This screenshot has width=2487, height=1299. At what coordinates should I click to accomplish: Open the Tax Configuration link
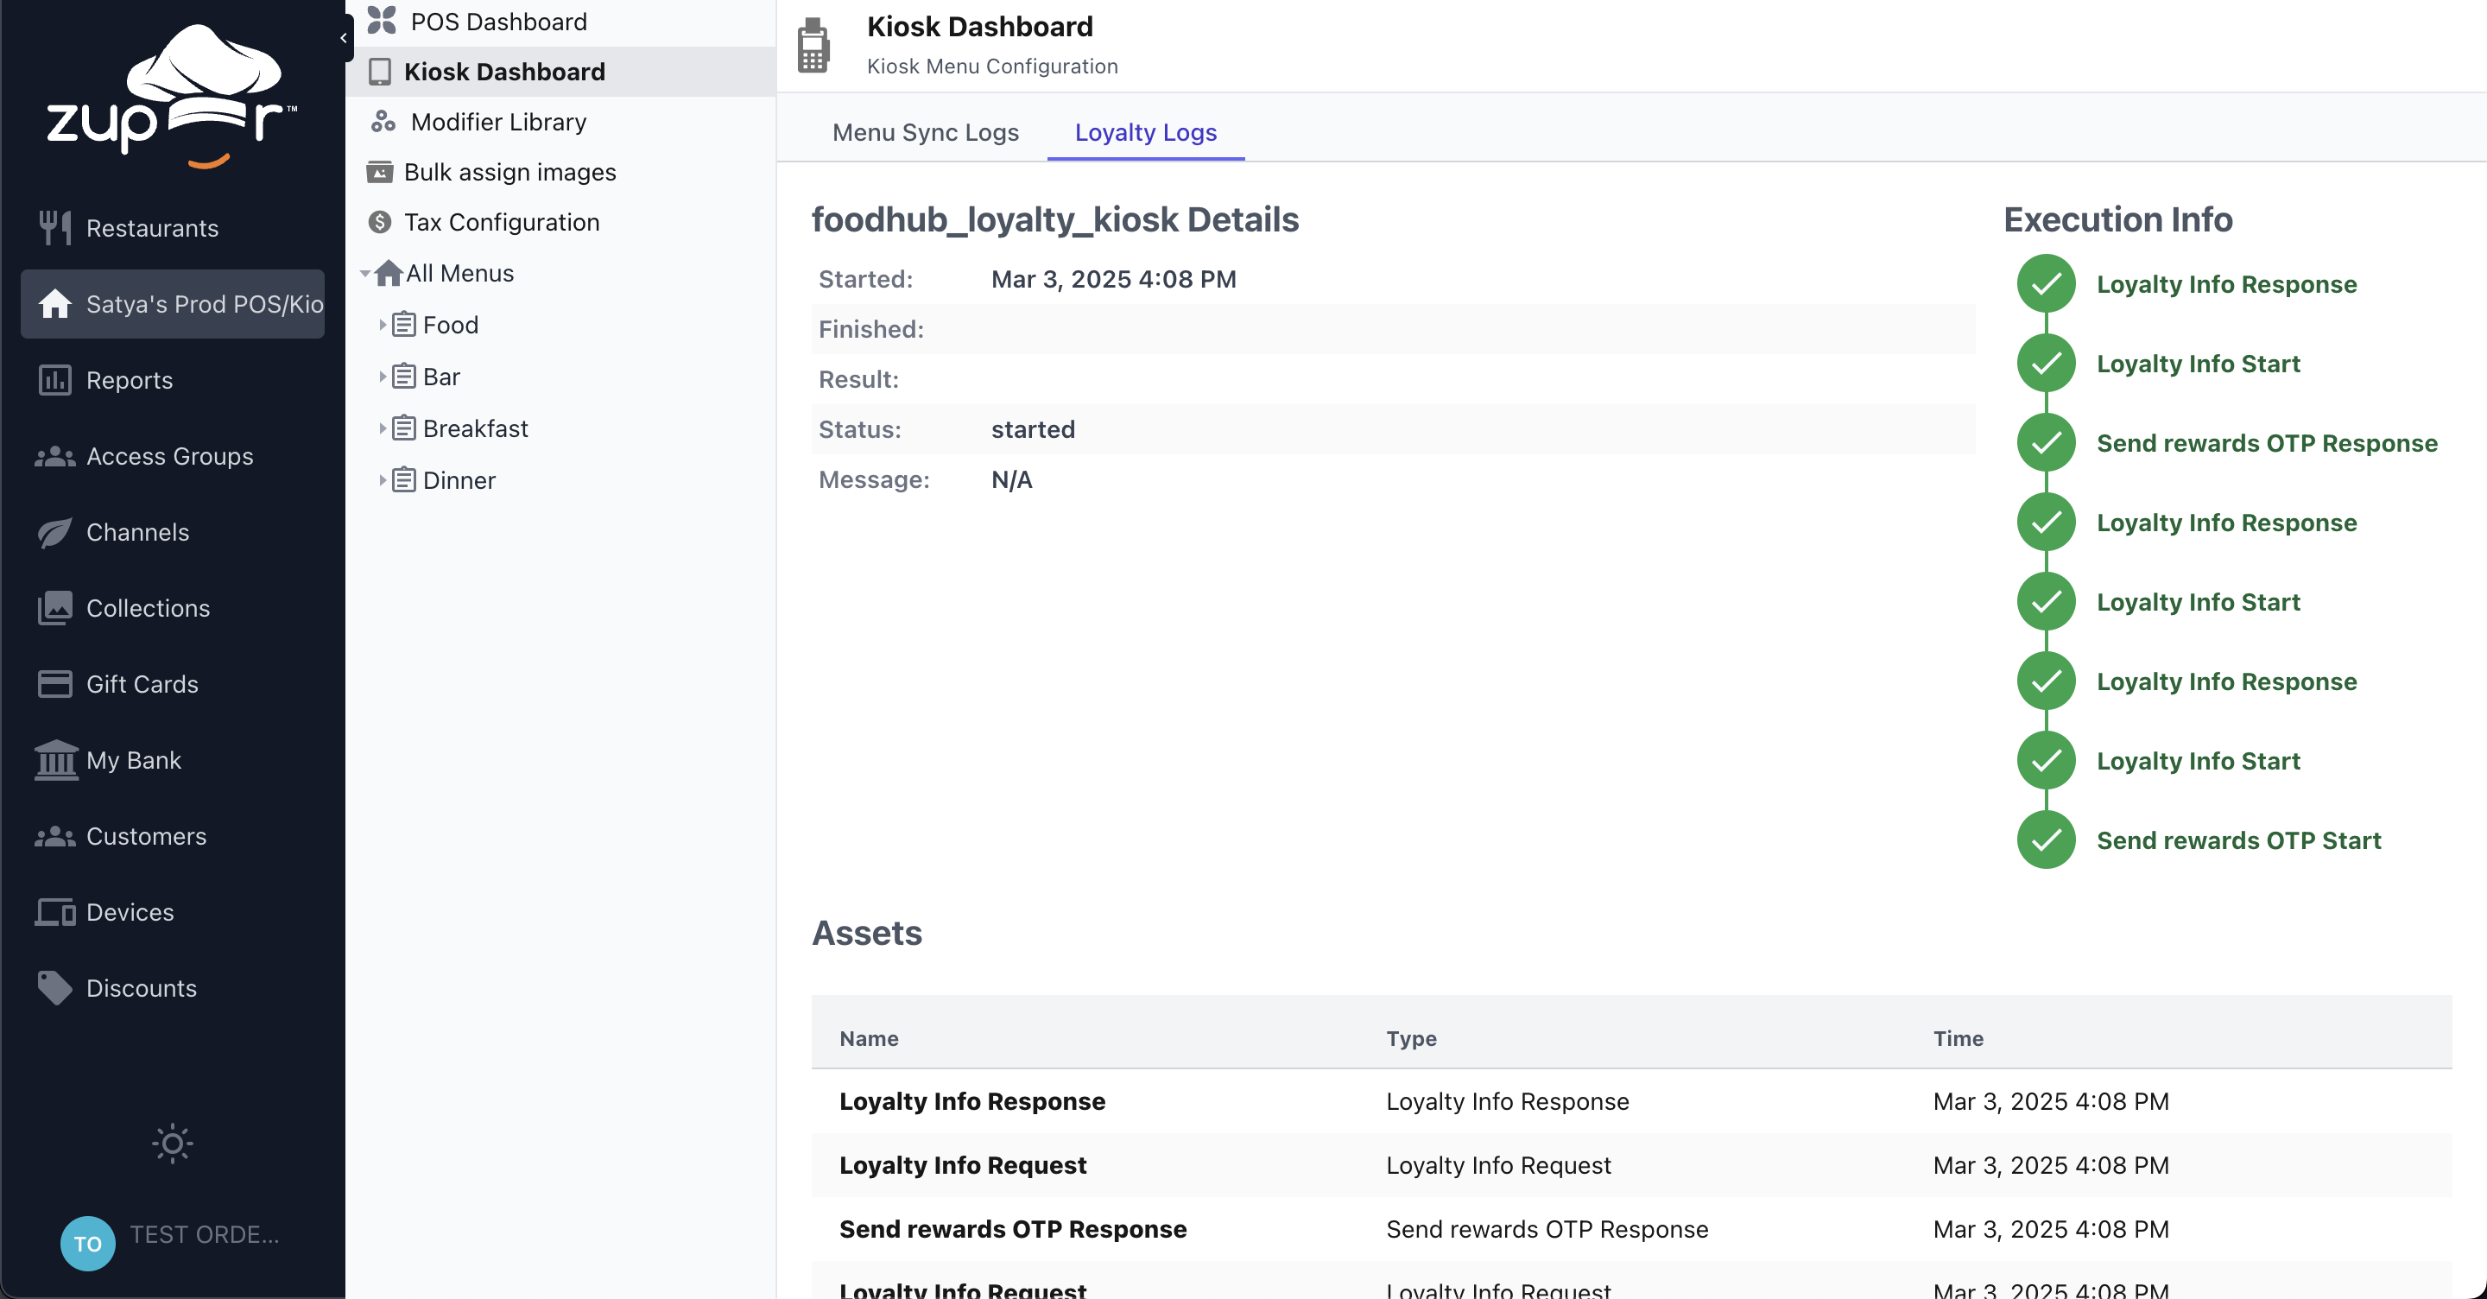(x=500, y=222)
